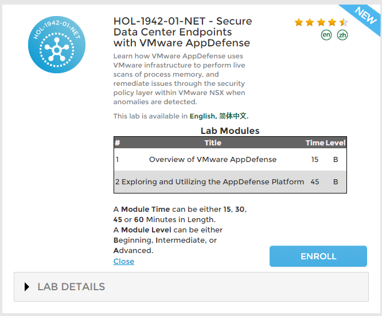
Task: Click the ENROLL button
Action: [318, 256]
